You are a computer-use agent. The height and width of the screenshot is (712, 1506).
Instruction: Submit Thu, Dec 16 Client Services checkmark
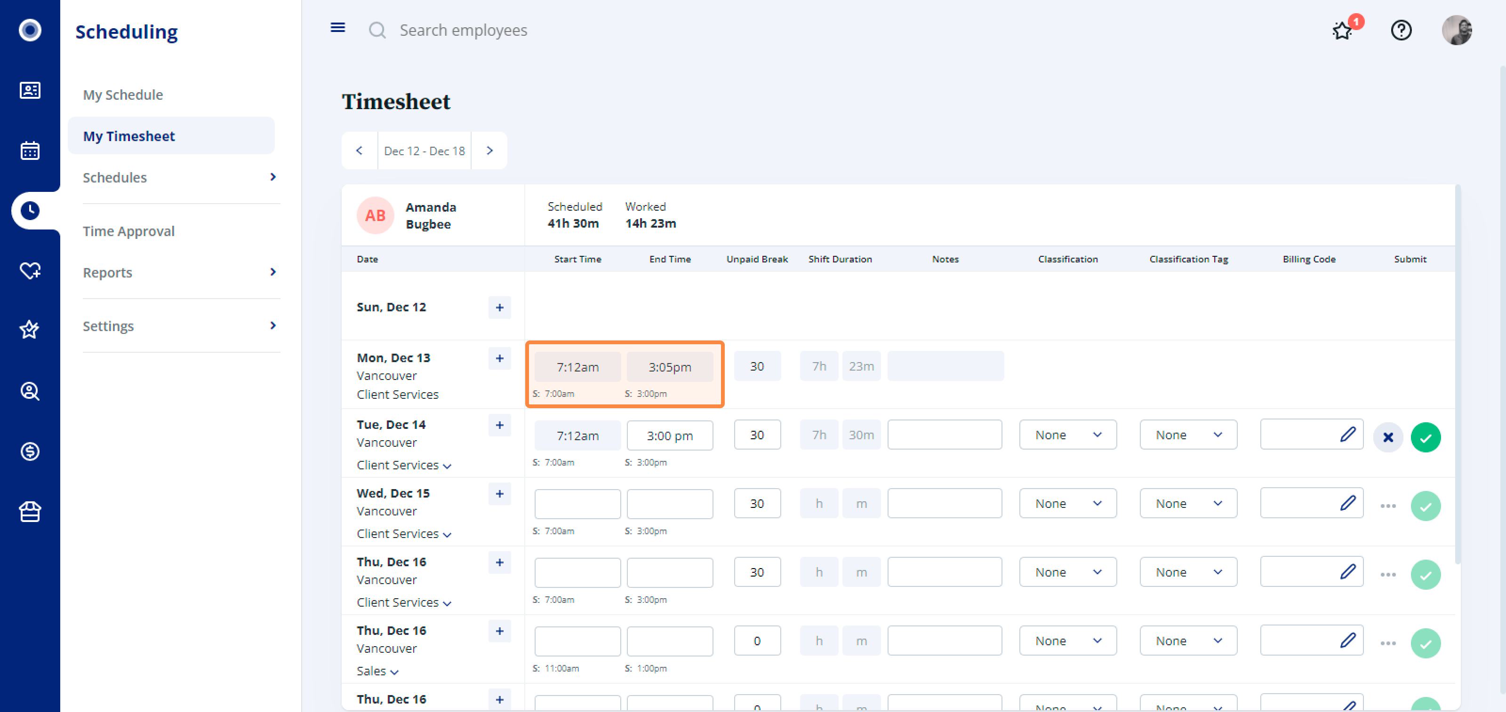(x=1426, y=575)
